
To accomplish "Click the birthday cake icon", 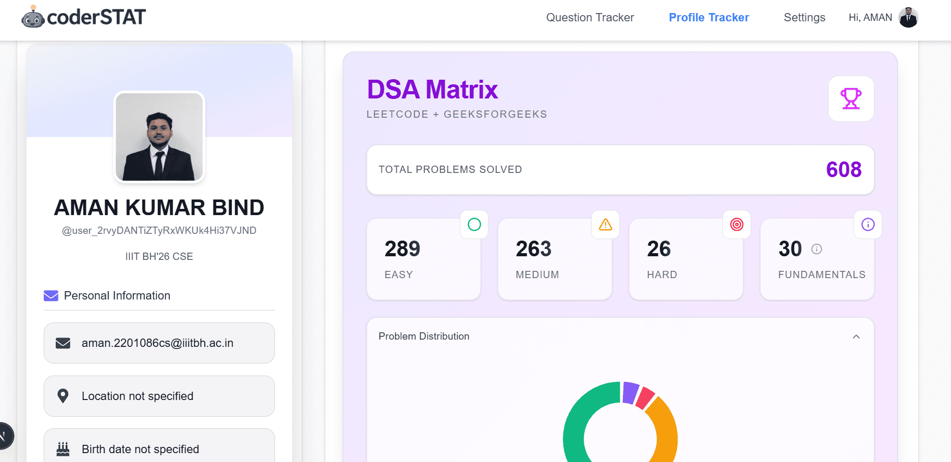I will point(63,449).
